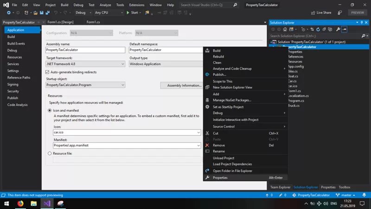This screenshot has height=209, width=371.
Task: Click Preview Selected Items icon
Action: [x=344, y=29]
